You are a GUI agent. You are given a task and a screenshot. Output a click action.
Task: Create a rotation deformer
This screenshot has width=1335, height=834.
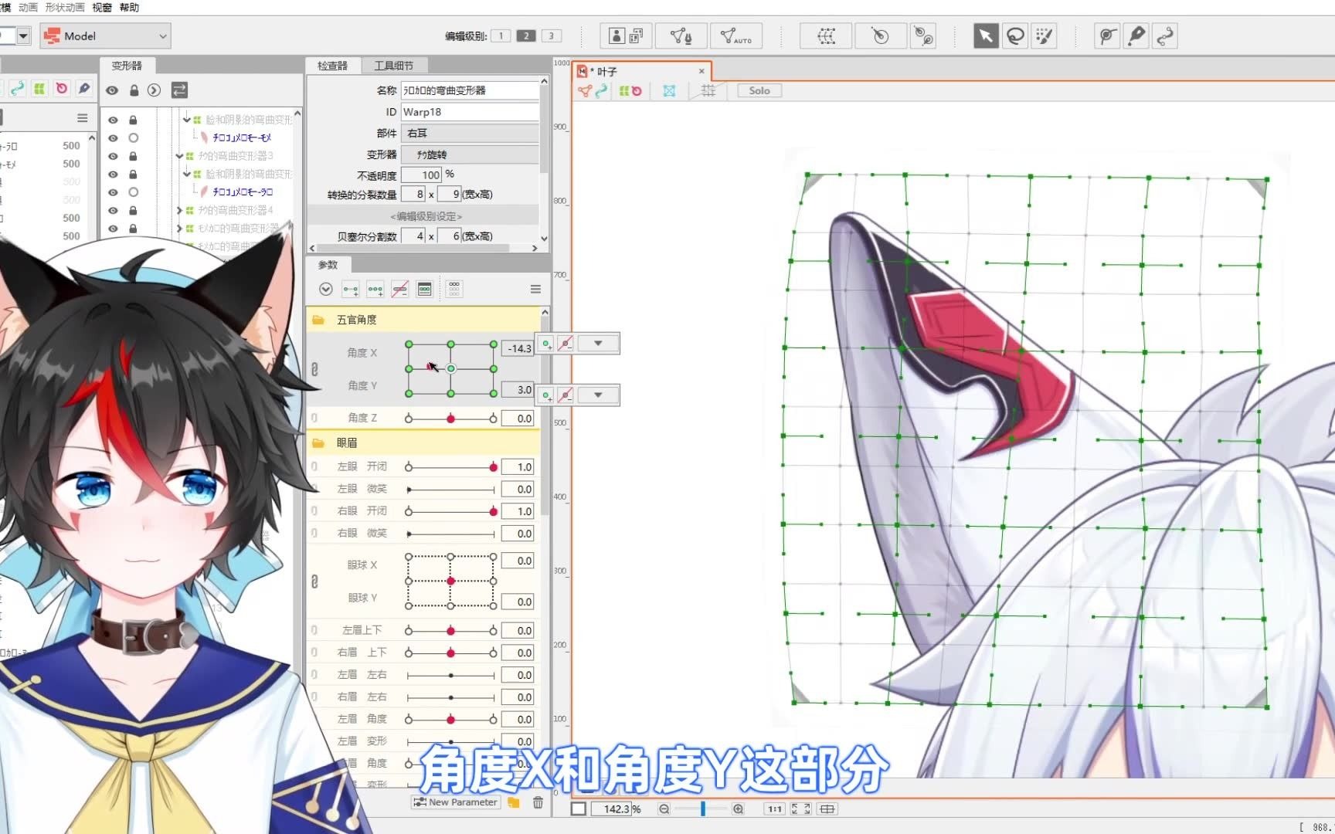tap(880, 36)
